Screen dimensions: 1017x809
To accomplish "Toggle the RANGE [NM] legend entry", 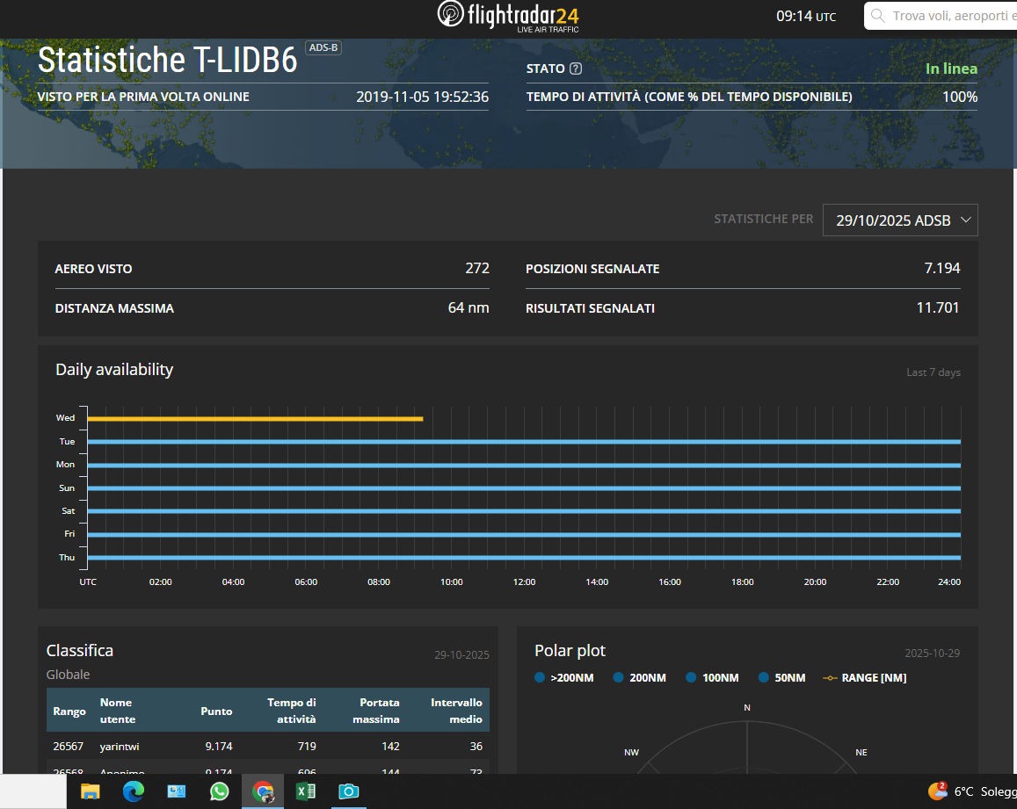I will coord(864,677).
